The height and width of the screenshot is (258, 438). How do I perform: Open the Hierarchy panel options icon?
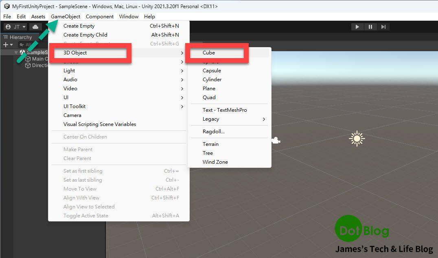coord(6,37)
